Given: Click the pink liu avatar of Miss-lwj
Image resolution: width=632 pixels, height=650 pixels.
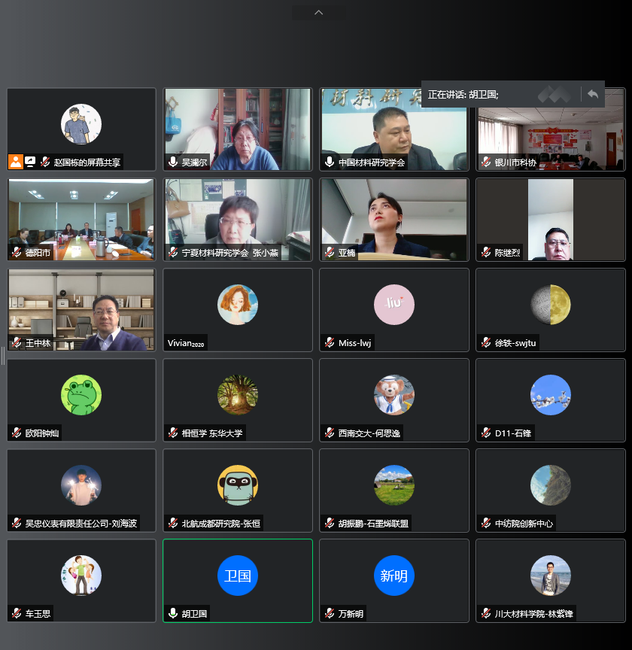Looking at the screenshot, I should point(394,305).
